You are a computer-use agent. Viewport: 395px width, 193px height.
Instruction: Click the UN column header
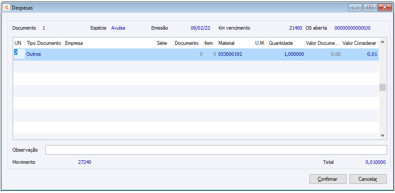19,43
